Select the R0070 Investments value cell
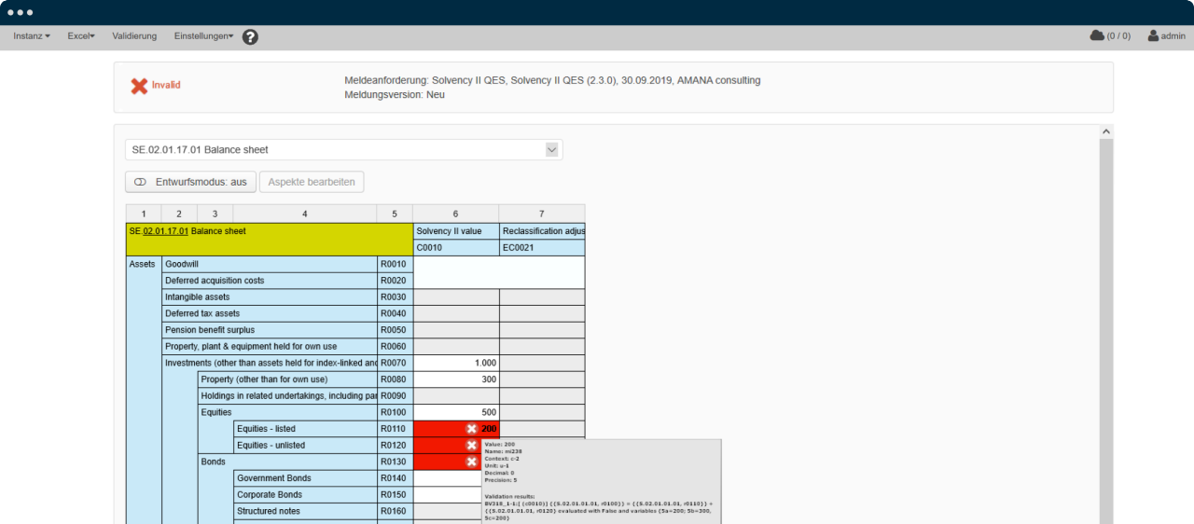This screenshot has width=1194, height=524. tap(455, 363)
